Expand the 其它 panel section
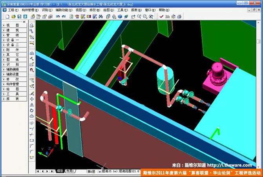 coord(14,55)
